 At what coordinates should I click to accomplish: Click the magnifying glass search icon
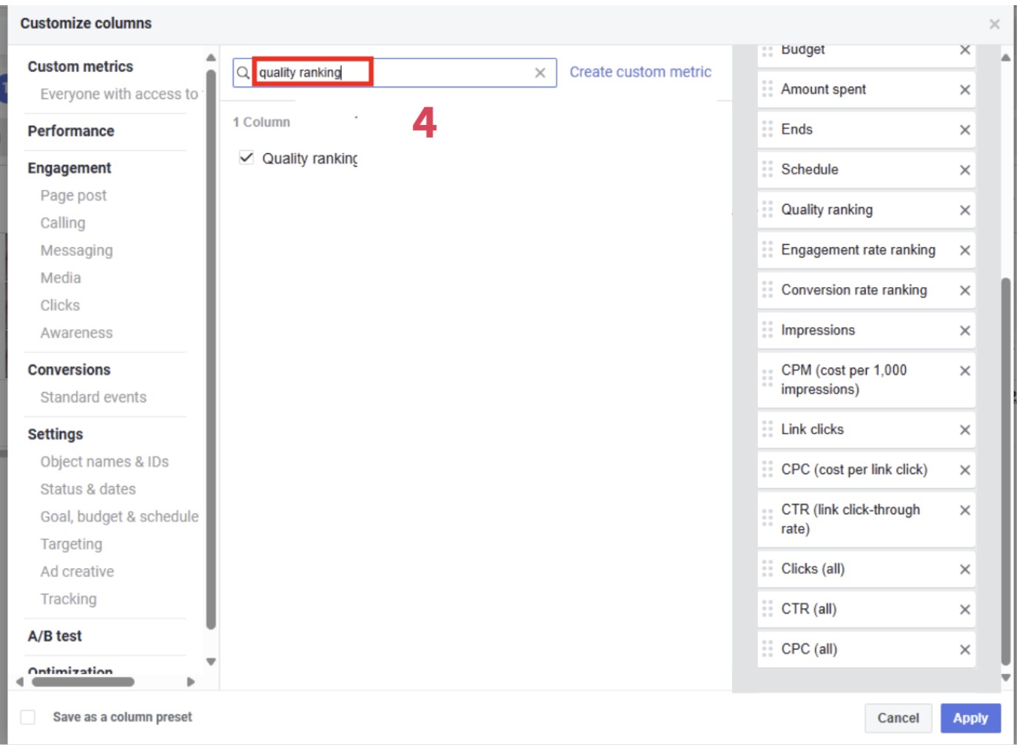(x=243, y=72)
